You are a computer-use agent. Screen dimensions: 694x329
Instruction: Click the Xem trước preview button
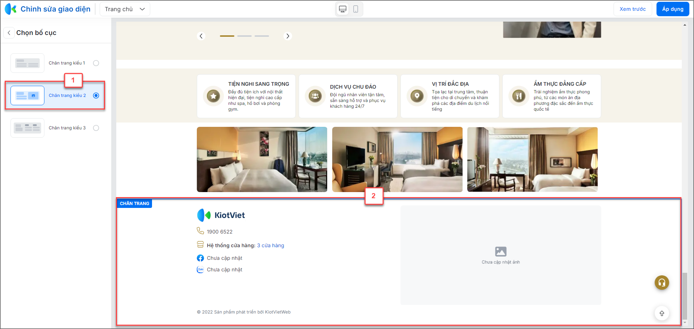[633, 9]
